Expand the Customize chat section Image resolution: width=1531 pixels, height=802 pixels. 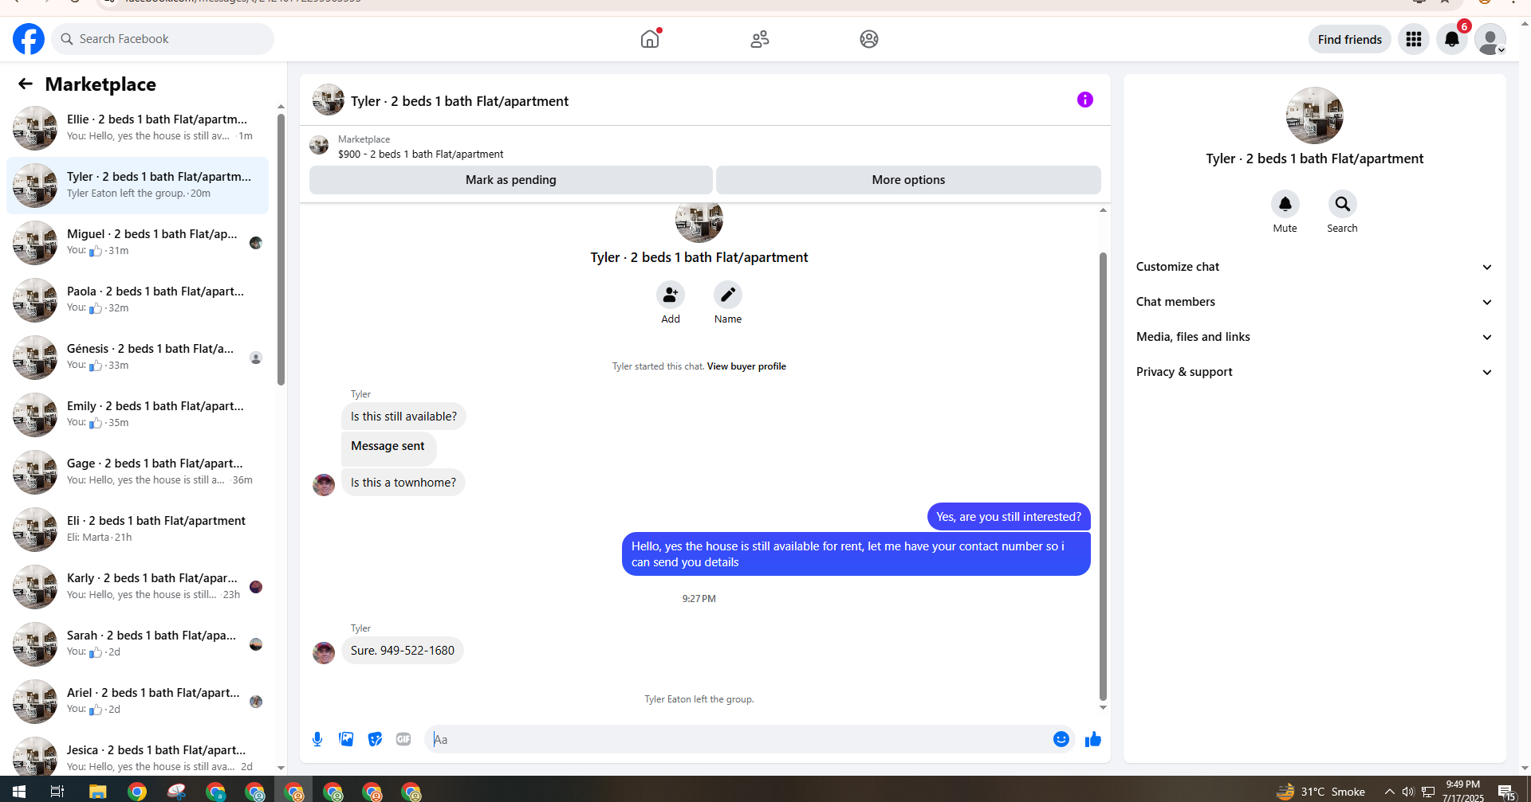click(1314, 267)
